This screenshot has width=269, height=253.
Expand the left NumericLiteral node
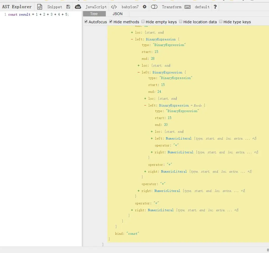(152, 138)
